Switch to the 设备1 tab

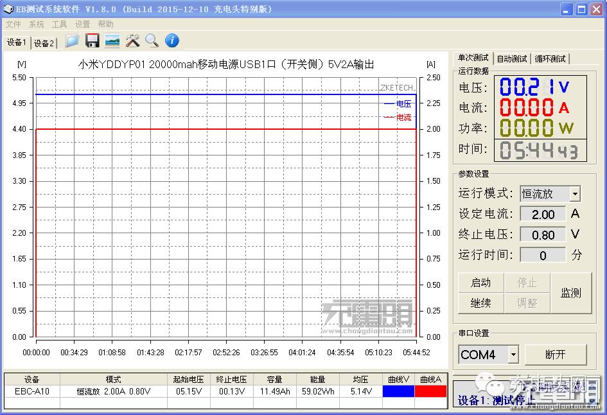point(17,42)
